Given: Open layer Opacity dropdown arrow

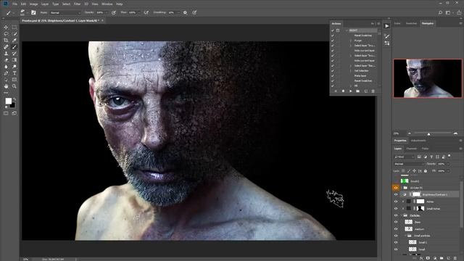Looking at the screenshot, I should click(x=448, y=164).
